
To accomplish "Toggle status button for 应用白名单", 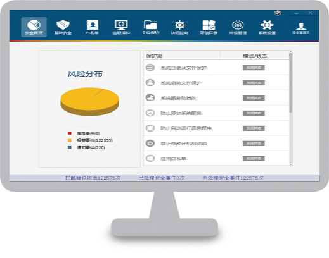I will click(x=254, y=159).
